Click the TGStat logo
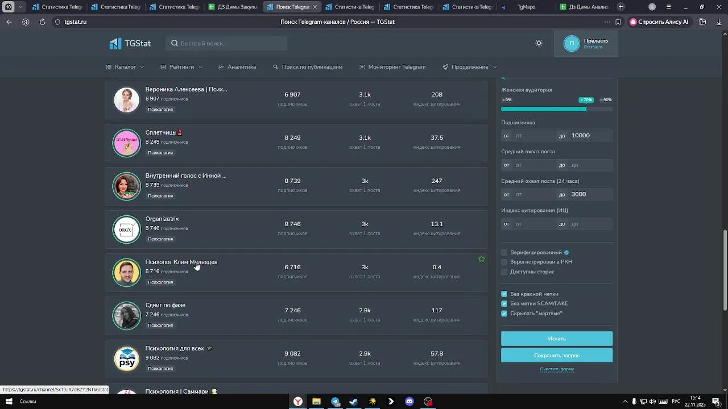The height and width of the screenshot is (409, 728). (x=130, y=43)
